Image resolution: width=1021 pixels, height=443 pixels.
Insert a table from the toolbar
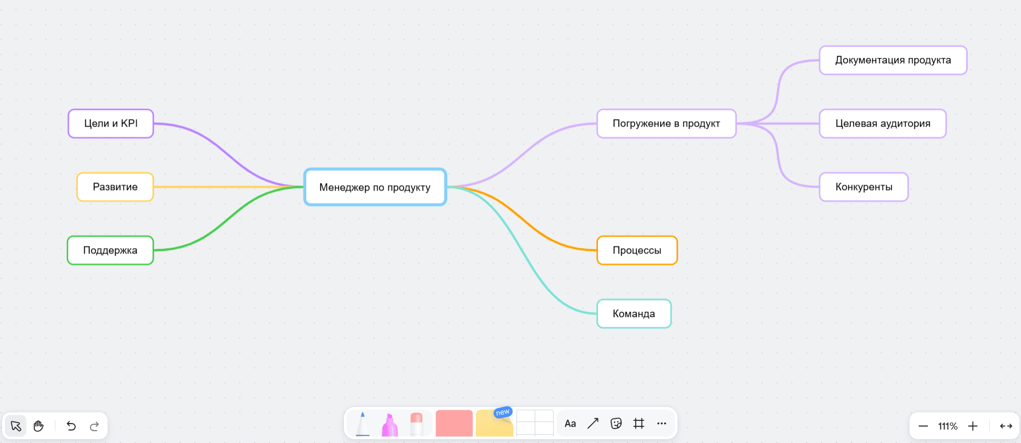(x=534, y=423)
